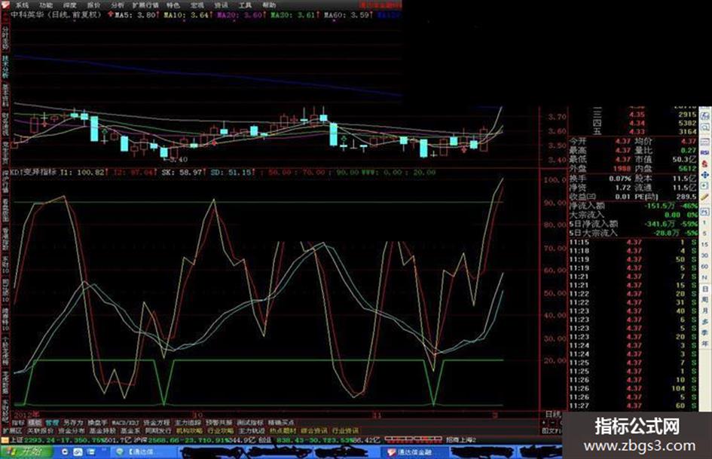712x459 pixels.
Task: Switch to weekly 周 period
Action: [704, 300]
